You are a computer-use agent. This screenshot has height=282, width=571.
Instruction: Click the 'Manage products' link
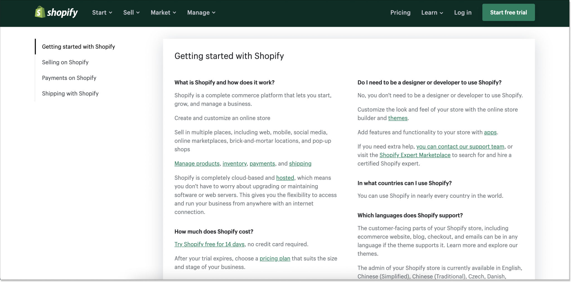[197, 164]
